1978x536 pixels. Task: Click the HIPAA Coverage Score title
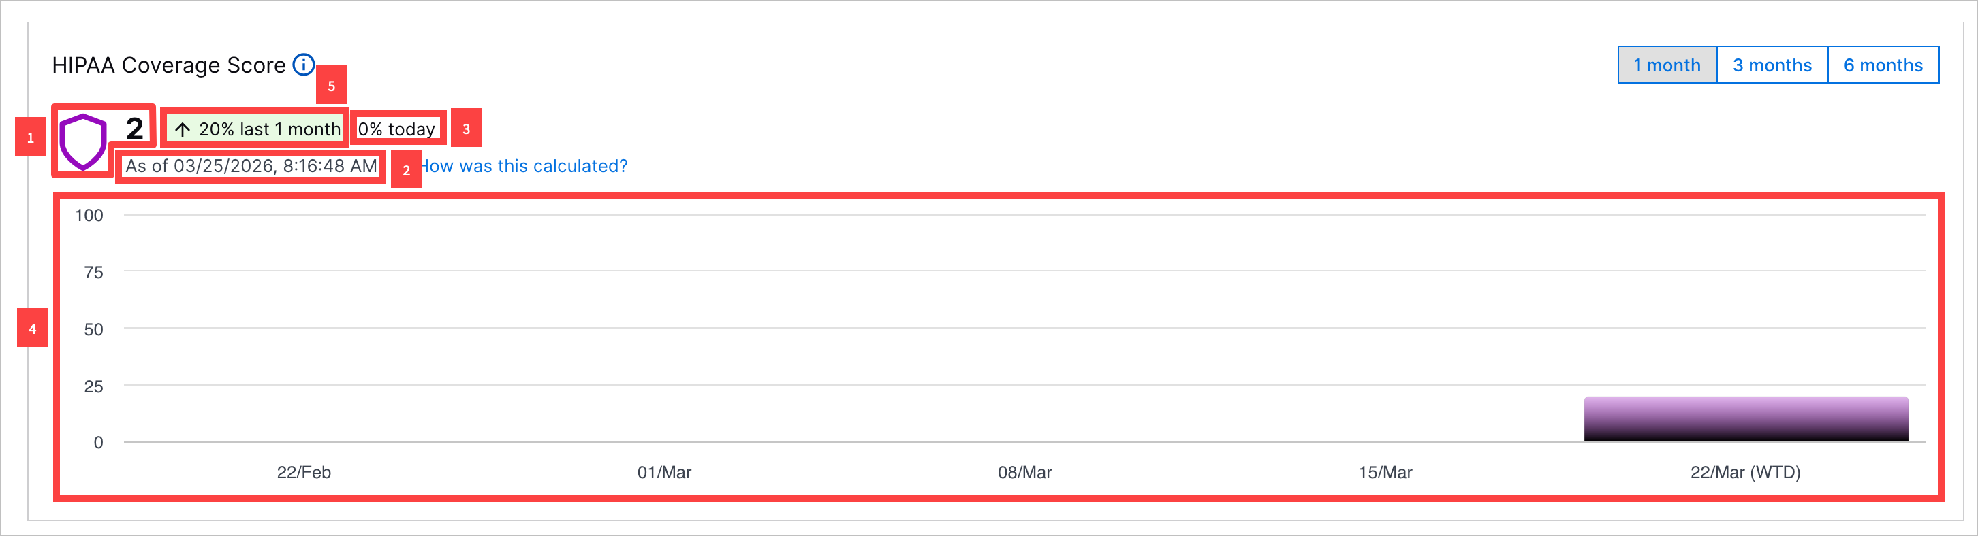pyautogui.click(x=169, y=65)
